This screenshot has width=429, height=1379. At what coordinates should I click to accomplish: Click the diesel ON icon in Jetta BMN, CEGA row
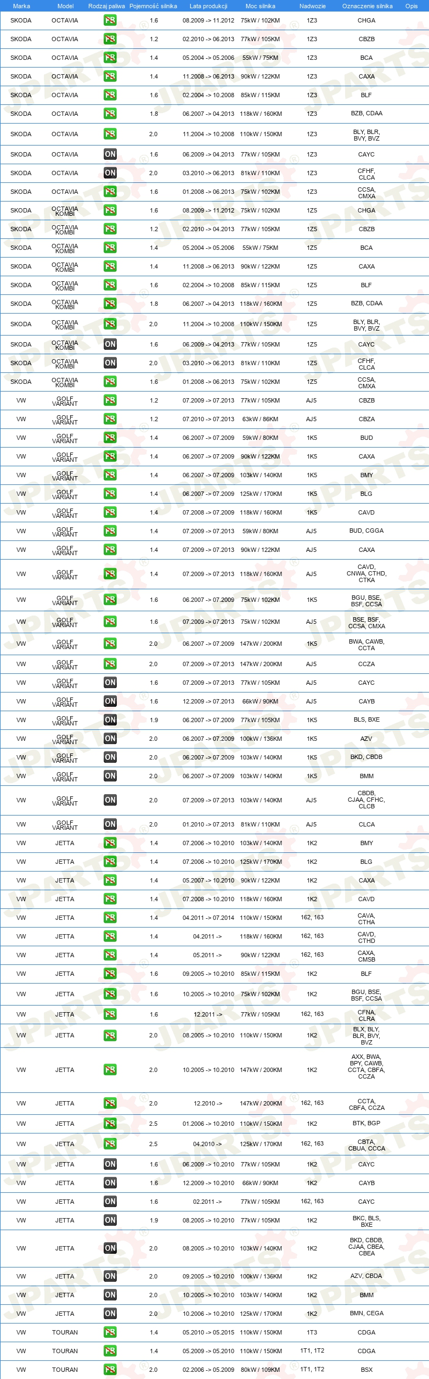110,1313
